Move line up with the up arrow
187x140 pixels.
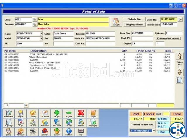179,56
